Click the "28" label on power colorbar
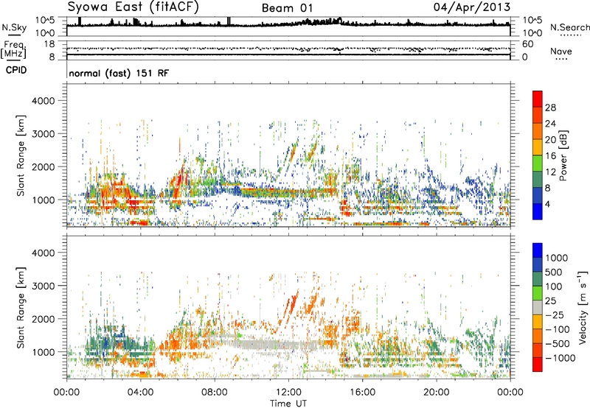Image resolution: width=590 pixels, height=408 pixels. [x=550, y=108]
